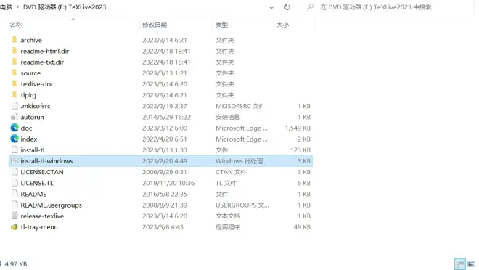Click the search magnifier icon
This screenshot has width=479, height=270.
(310, 7)
